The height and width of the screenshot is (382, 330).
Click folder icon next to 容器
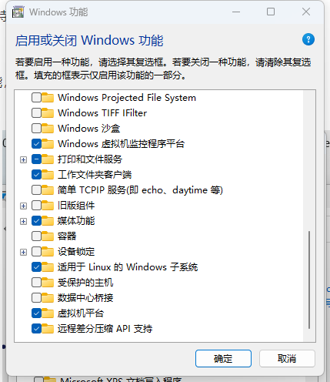48,236
